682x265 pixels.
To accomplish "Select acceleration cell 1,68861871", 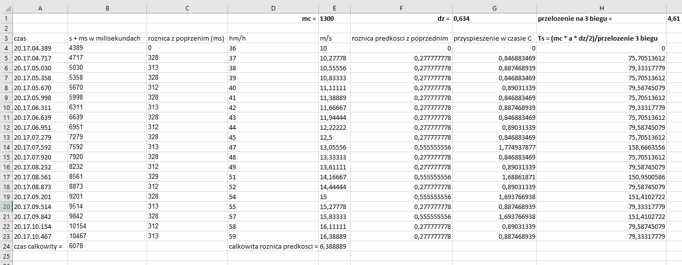I will [x=494, y=177].
